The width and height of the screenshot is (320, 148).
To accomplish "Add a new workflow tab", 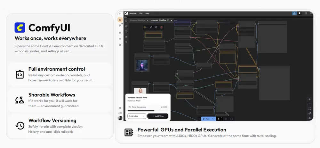I will click(x=176, y=20).
